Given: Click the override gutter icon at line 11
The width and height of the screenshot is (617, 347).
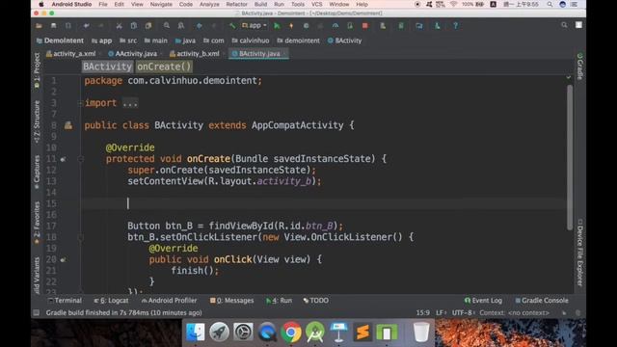Looking at the screenshot, I should tap(63, 159).
